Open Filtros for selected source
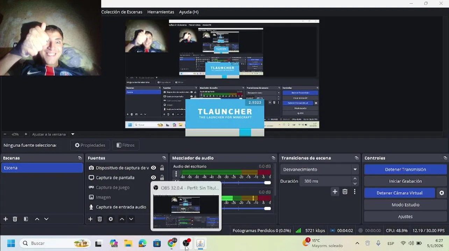 [125, 145]
